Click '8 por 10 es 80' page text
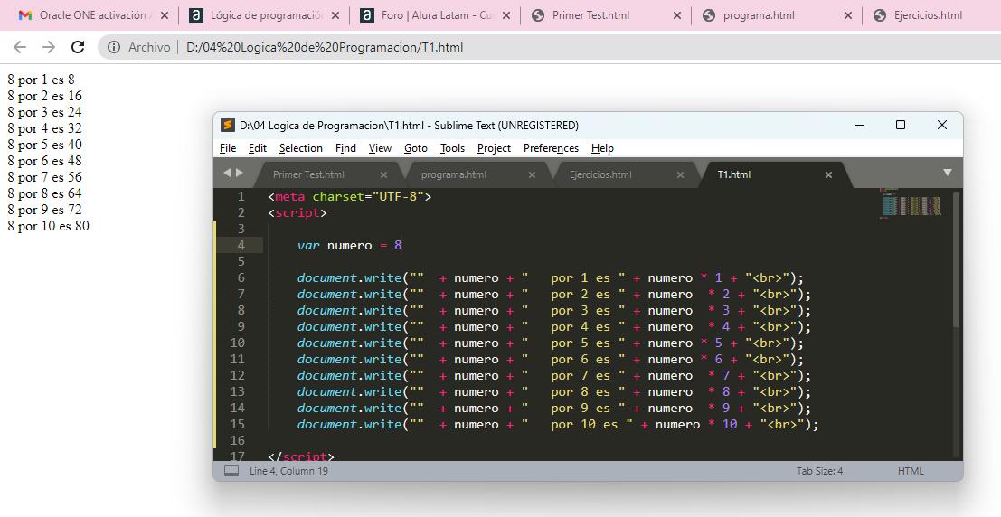Viewport: 1001px width, 517px height. pos(49,226)
